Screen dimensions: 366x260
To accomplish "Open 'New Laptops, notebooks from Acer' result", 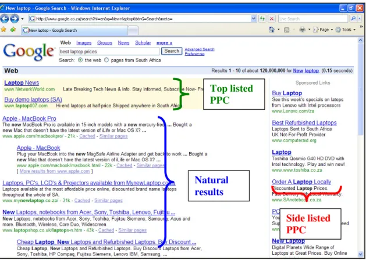I will pos(88,212).
